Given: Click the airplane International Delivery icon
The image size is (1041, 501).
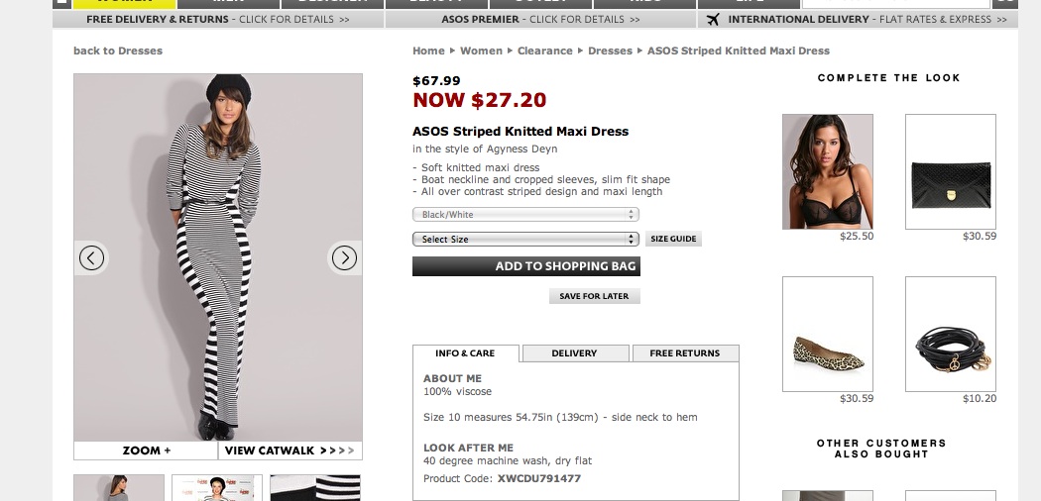Looking at the screenshot, I should (713, 19).
